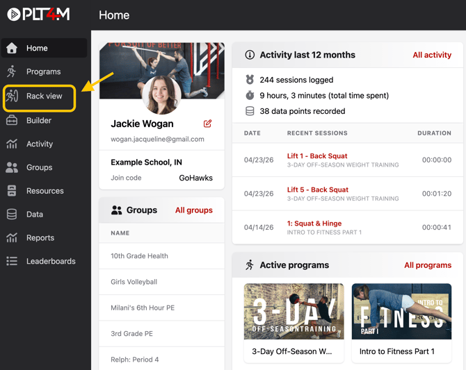This screenshot has width=466, height=370.
Task: Click the Groups people icon in sidebar
Action: (x=12, y=167)
